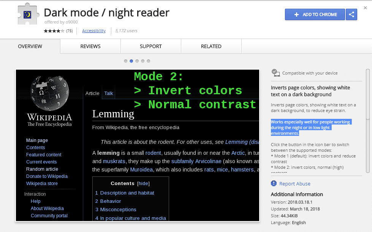Click the 'Dark mode / night reader' title
The image size is (372, 232).
(x=106, y=12)
